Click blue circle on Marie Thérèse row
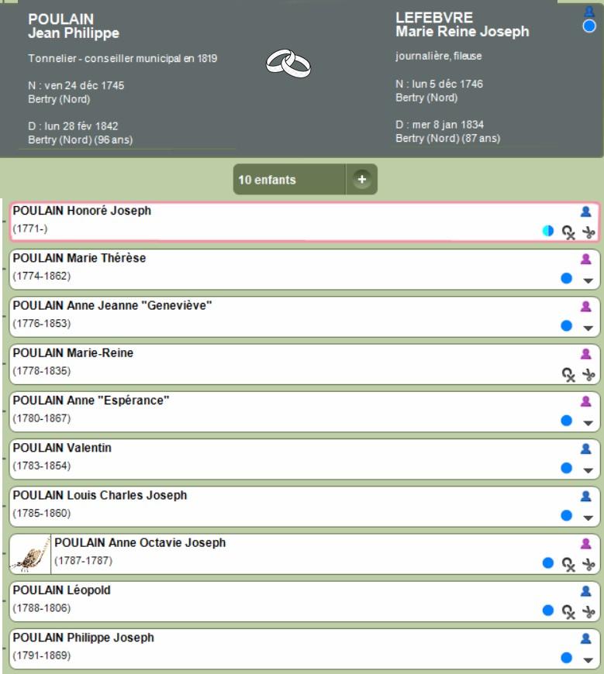Screen dimensions: 604x674 (567, 278)
